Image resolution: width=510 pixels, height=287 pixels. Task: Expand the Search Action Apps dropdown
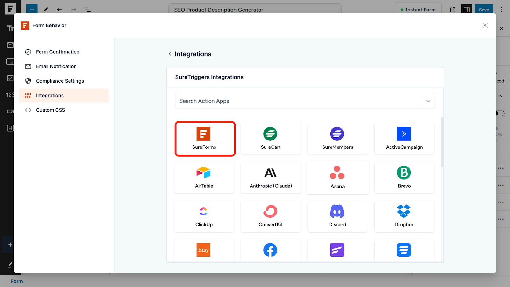coord(428,101)
